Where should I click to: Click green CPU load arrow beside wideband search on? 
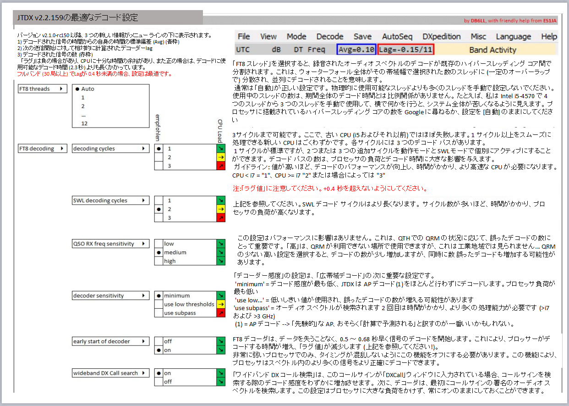point(221,373)
